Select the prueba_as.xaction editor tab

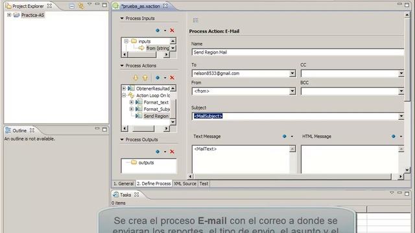coord(140,6)
